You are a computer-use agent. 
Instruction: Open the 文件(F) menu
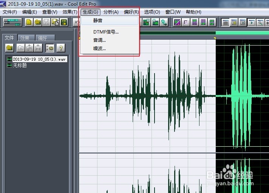coord(10,12)
